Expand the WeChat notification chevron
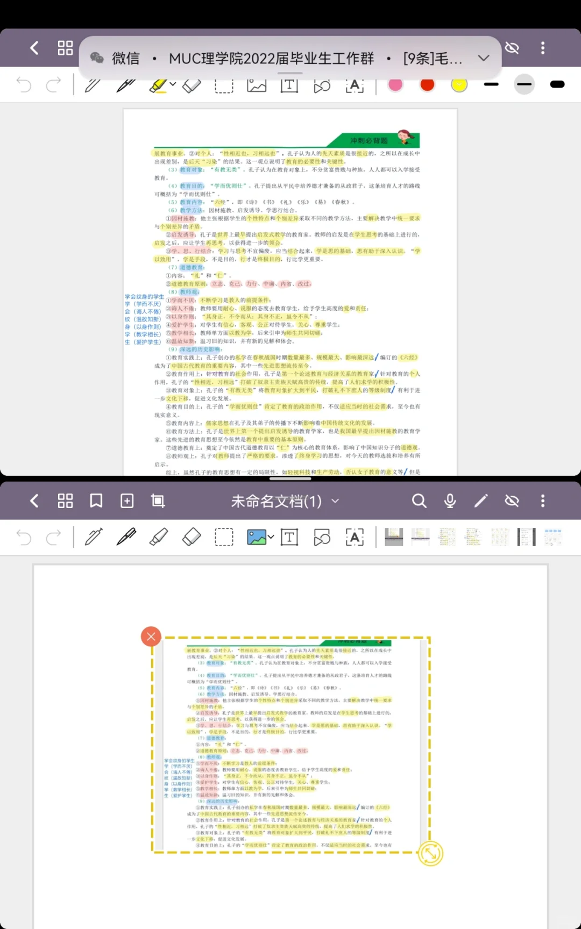581x929 pixels. [484, 58]
